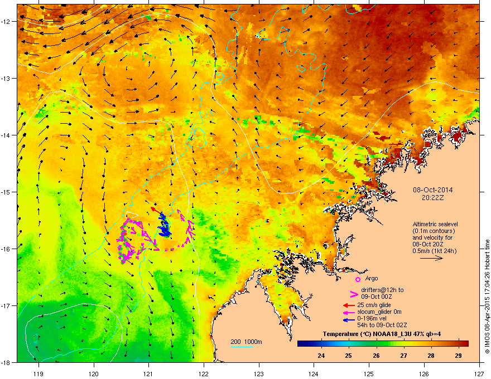Click the color bar value 24
This screenshot has width=491, height=379.
click(x=321, y=356)
